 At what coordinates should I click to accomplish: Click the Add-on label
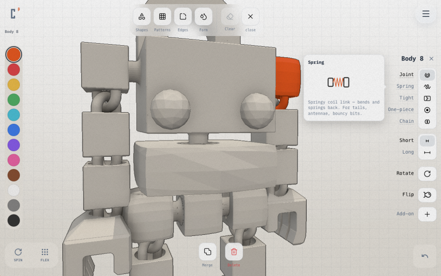(x=405, y=214)
